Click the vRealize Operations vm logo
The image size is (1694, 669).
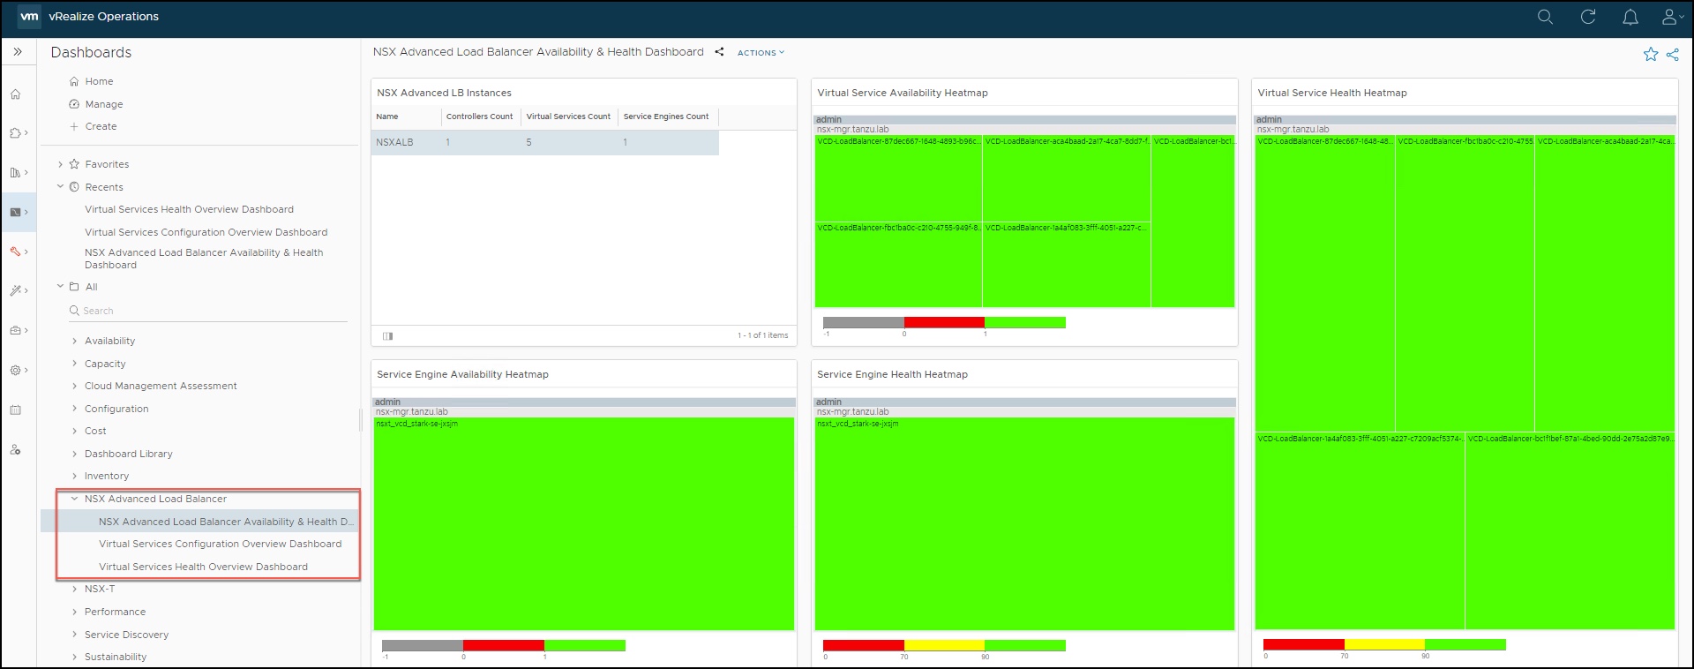click(x=29, y=17)
